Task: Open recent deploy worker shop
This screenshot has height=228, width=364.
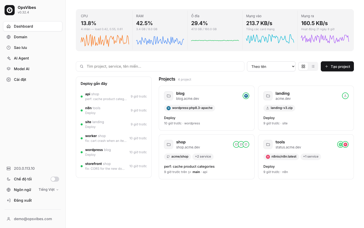Action: point(114,138)
